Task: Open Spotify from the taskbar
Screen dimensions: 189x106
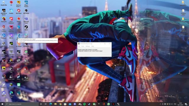Action: [84, 104]
